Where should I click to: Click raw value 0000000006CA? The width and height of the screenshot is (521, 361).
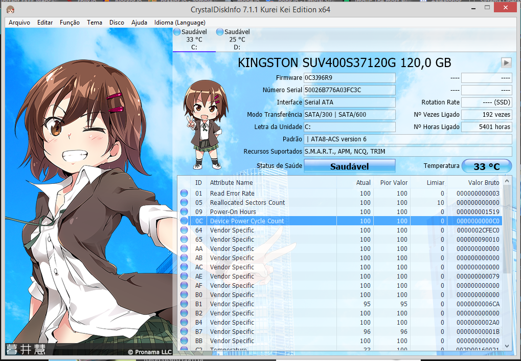(478, 304)
